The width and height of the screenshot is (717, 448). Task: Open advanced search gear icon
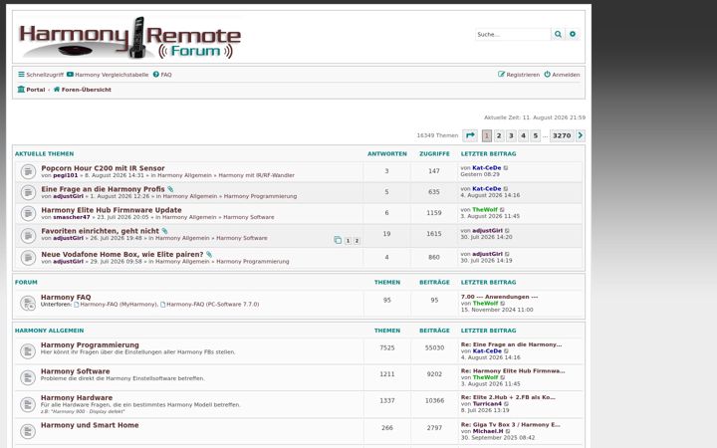click(573, 34)
